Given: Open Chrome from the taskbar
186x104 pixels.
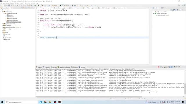Looking at the screenshot, I should (x=45, y=102).
